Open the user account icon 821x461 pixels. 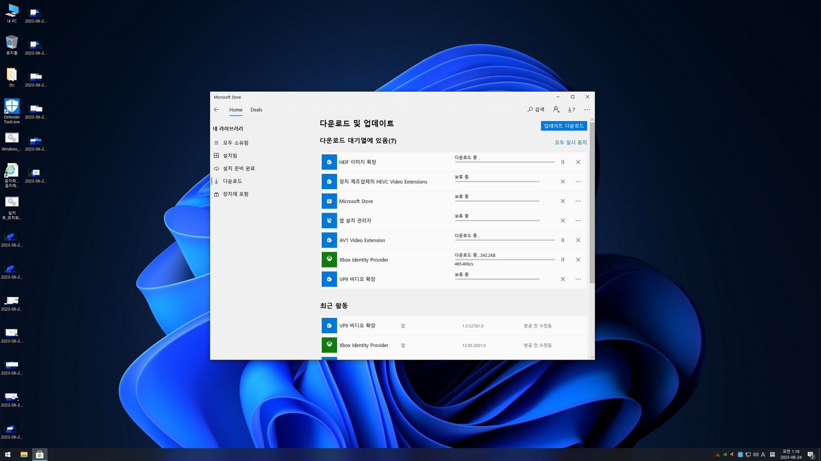pos(556,110)
